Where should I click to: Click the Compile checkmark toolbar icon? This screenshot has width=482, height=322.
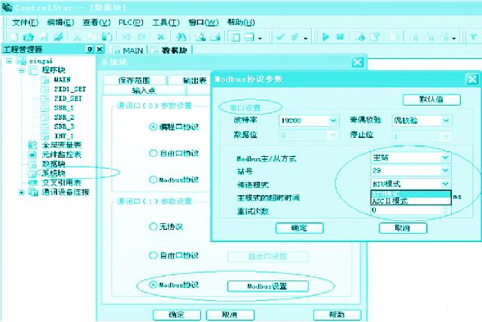(281, 36)
